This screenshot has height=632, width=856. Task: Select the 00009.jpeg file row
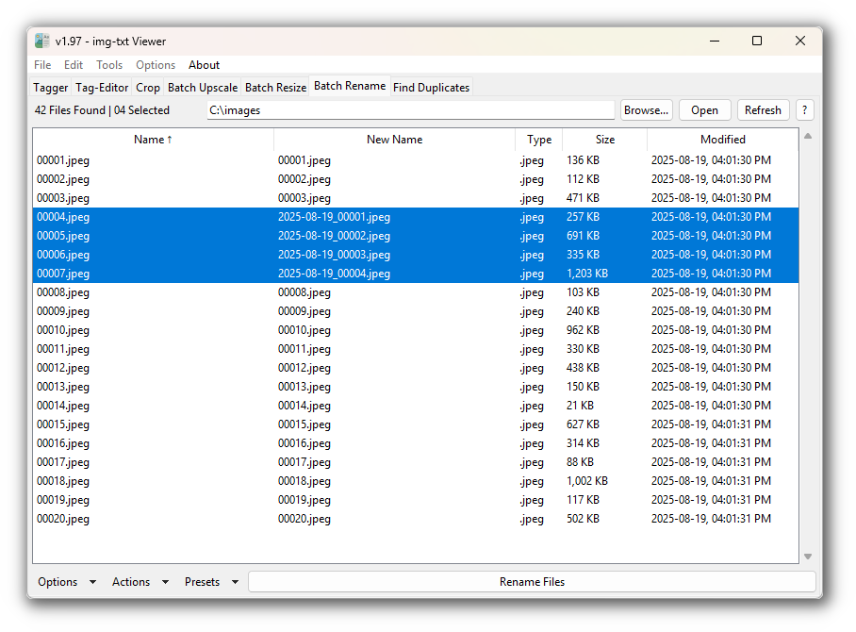416,311
